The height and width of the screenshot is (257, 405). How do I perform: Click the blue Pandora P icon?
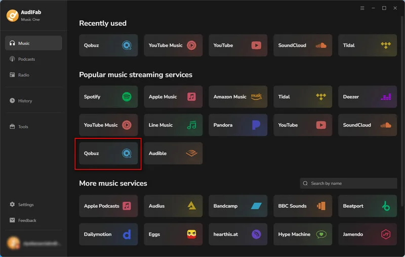tap(256, 125)
